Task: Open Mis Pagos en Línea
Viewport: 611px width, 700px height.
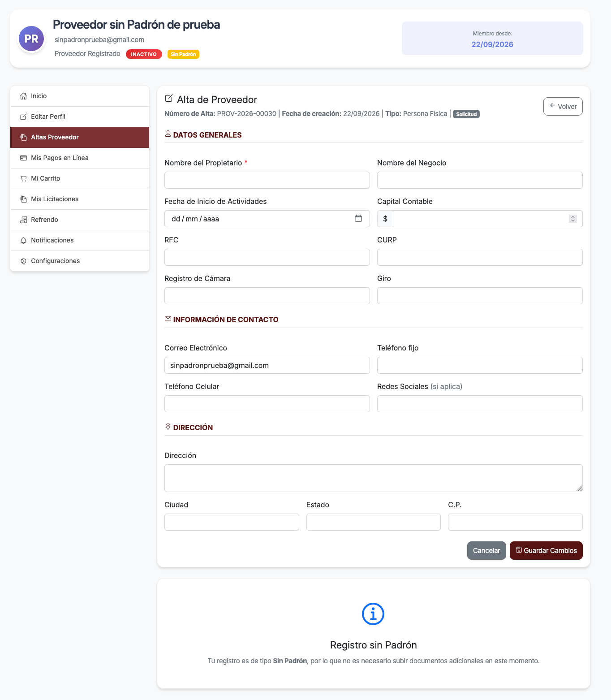Action: tap(80, 158)
